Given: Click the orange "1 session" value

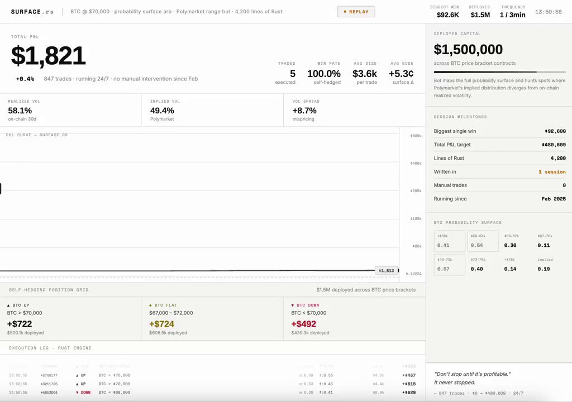Looking at the screenshot, I should (x=552, y=172).
